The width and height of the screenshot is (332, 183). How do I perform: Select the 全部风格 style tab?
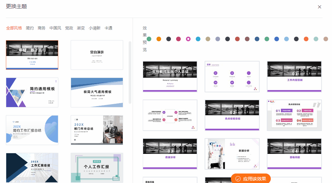pos(14,28)
